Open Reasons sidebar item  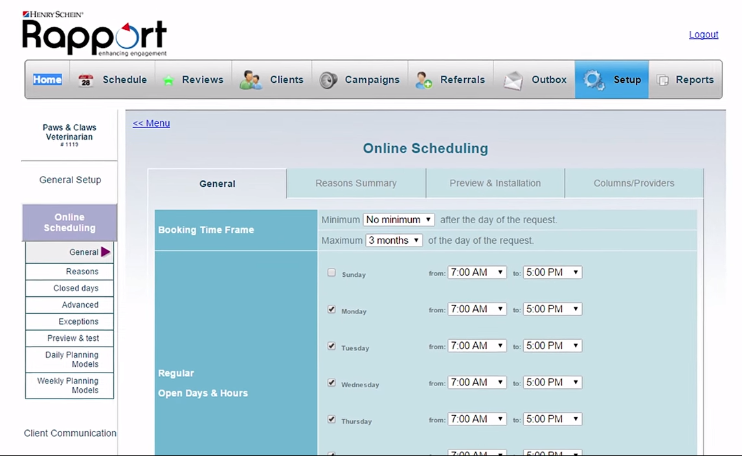(69, 272)
